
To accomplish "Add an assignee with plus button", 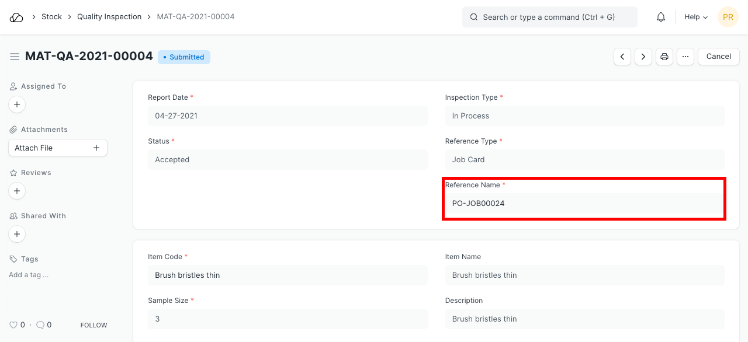I will 17,104.
